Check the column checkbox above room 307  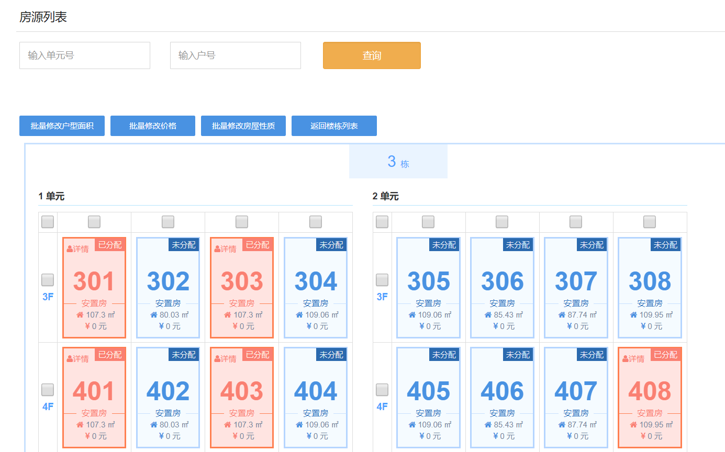[x=576, y=222]
